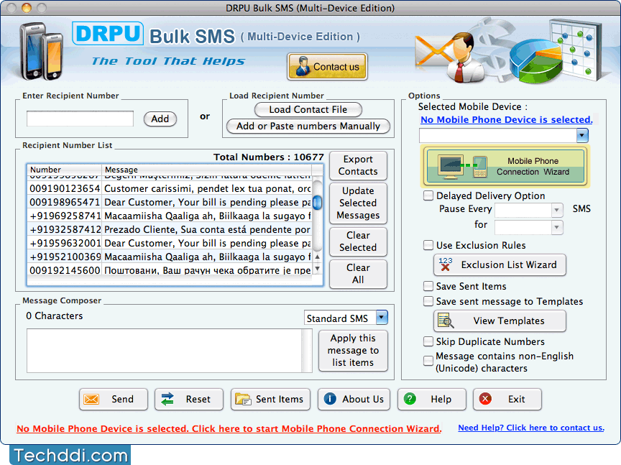Click the Add recipient button
Viewport: 621px width, 465px height.
160,119
